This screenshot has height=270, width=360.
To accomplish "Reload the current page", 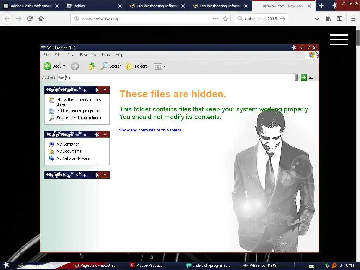I will point(30,19).
